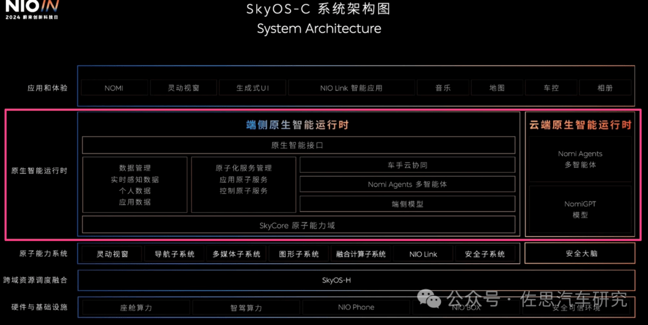
Task: Click '灵动视窗' in the 原子能力系统 row
Action: tap(112, 254)
